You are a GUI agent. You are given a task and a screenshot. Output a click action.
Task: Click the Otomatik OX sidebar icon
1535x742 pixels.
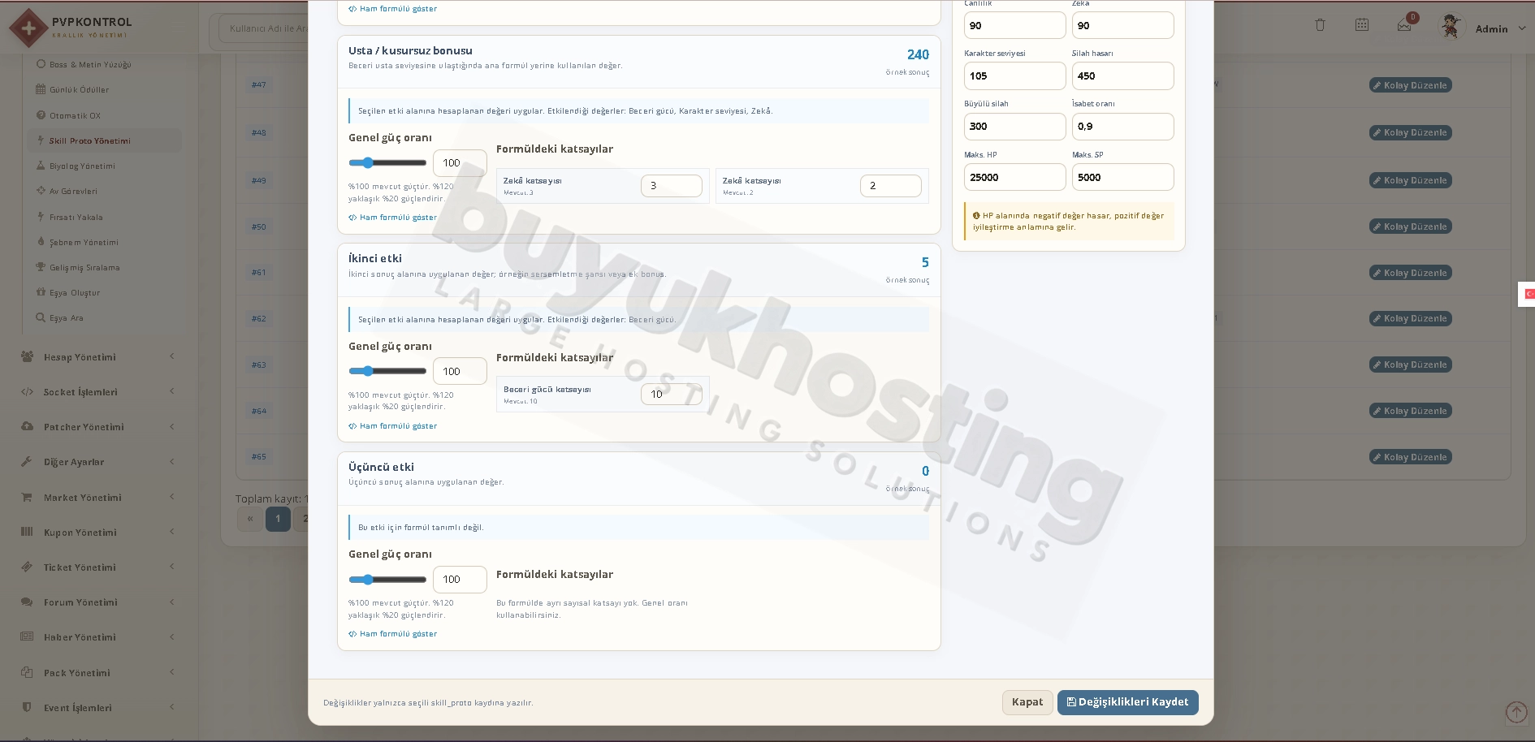tap(41, 115)
